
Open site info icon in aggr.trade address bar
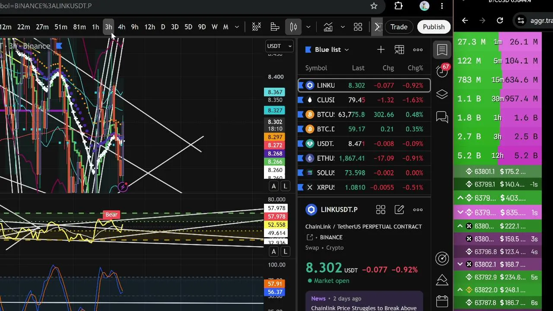[521, 20]
